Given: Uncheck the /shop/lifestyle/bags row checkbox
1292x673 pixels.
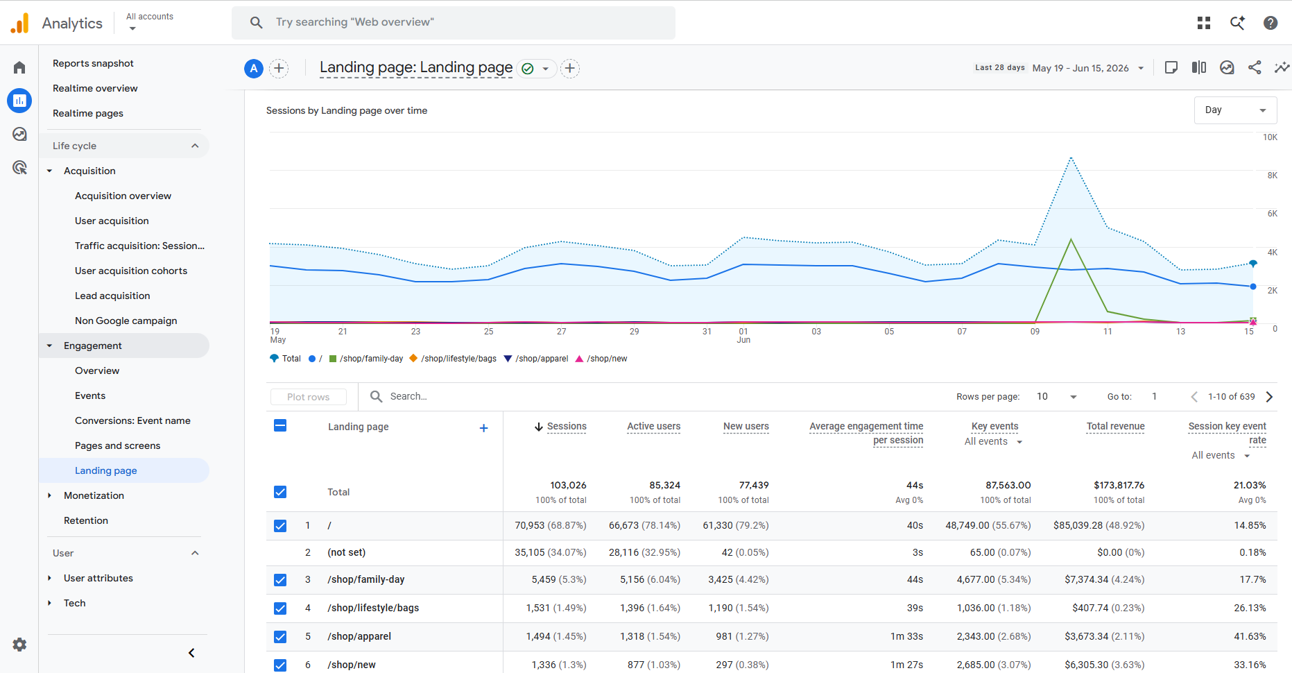Looking at the screenshot, I should 280,608.
